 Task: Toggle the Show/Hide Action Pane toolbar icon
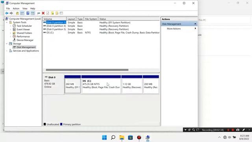click(33, 13)
